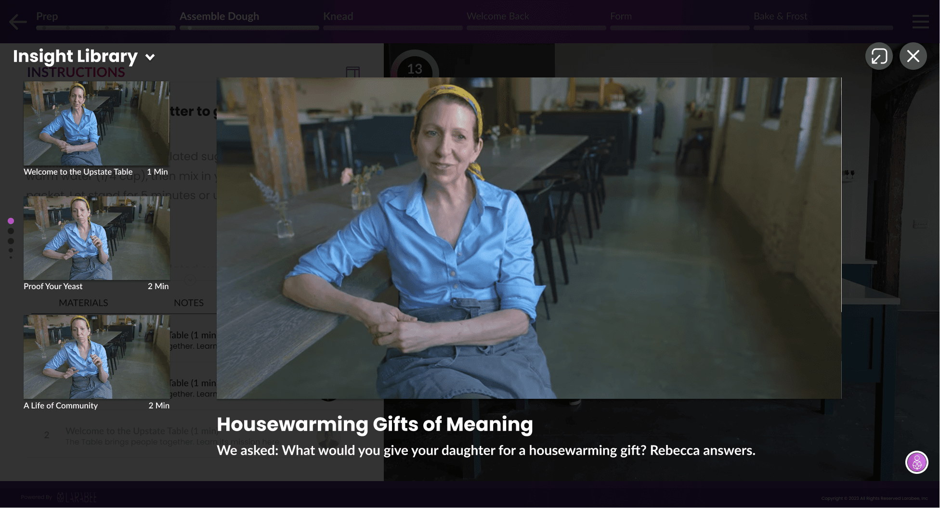Image resolution: width=940 pixels, height=508 pixels.
Task: Open the Materials tab
Action: (83, 303)
